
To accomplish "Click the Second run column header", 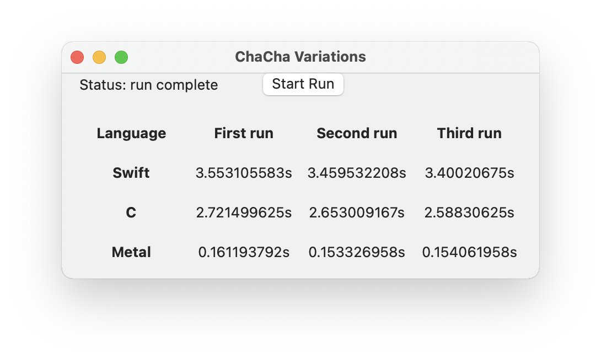I will (x=357, y=133).
